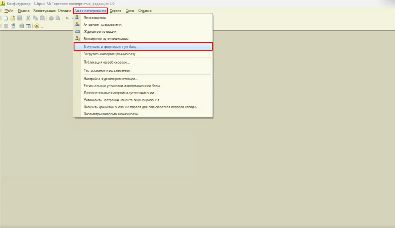Image resolution: width=395 pixels, height=228 pixels.
Task: Open the Справка menu
Action: coord(145,11)
